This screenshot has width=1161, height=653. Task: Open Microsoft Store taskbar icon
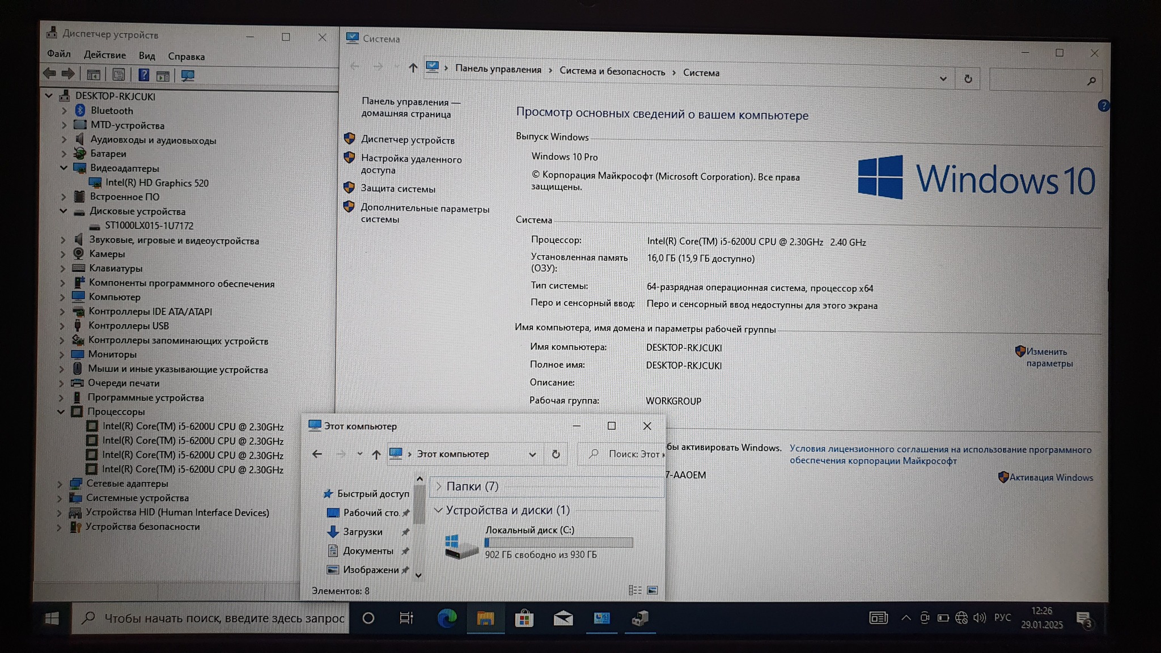click(x=524, y=618)
